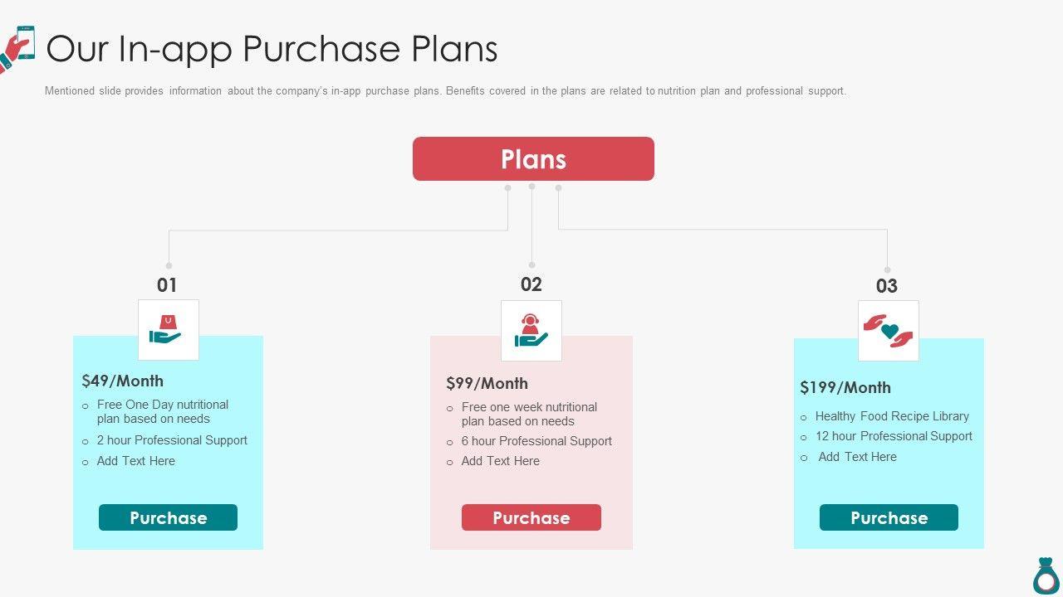Click '2 hour Professional Support' bullet text
The height and width of the screenshot is (597, 1063).
click(x=172, y=440)
